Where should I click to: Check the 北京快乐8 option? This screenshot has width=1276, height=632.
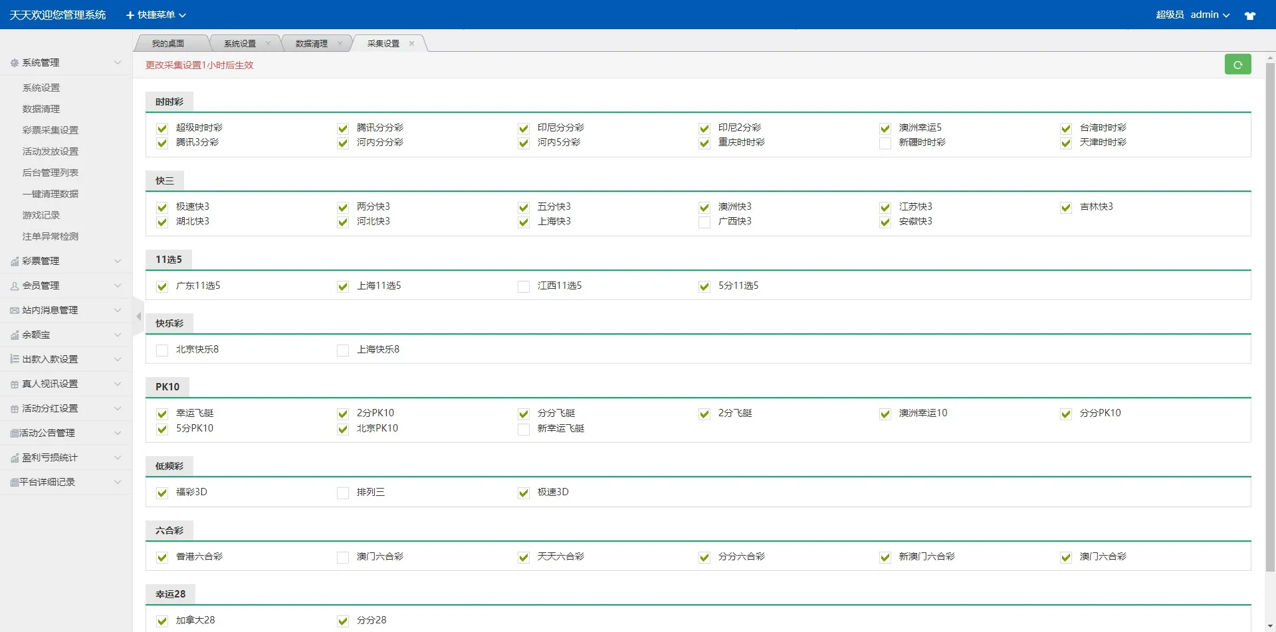point(161,349)
